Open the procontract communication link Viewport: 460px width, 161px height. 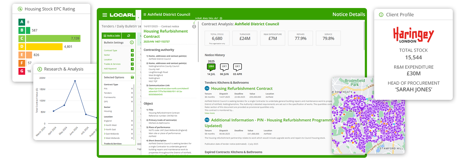click(x=169, y=91)
